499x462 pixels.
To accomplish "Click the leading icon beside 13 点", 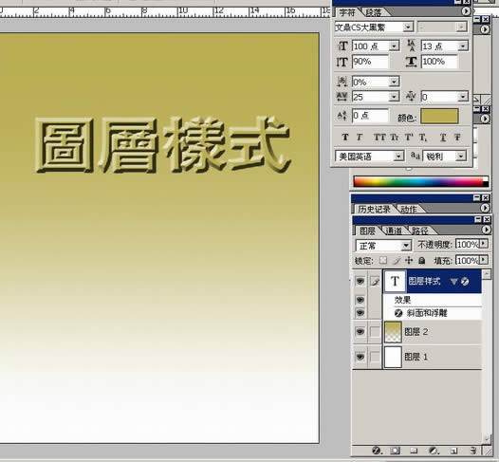I will click(412, 46).
